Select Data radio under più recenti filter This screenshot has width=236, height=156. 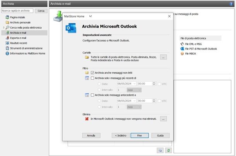[x=99, y=84]
